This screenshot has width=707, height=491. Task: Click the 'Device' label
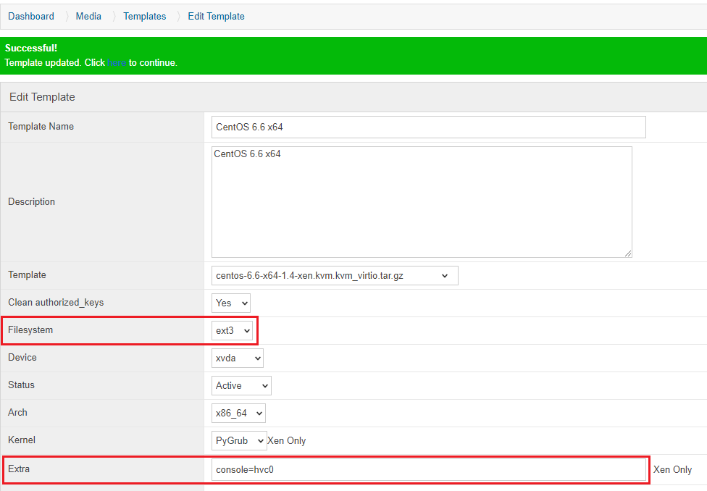pos(22,357)
